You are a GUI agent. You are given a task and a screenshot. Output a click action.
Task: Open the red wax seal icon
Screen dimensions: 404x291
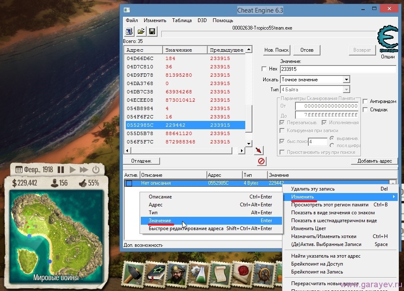(242, 274)
